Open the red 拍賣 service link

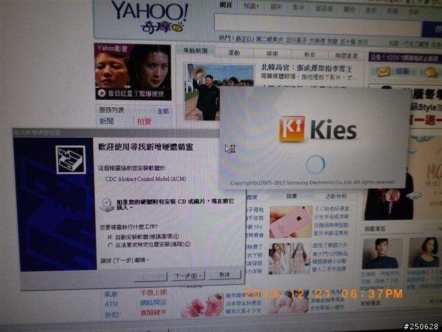(x=144, y=122)
